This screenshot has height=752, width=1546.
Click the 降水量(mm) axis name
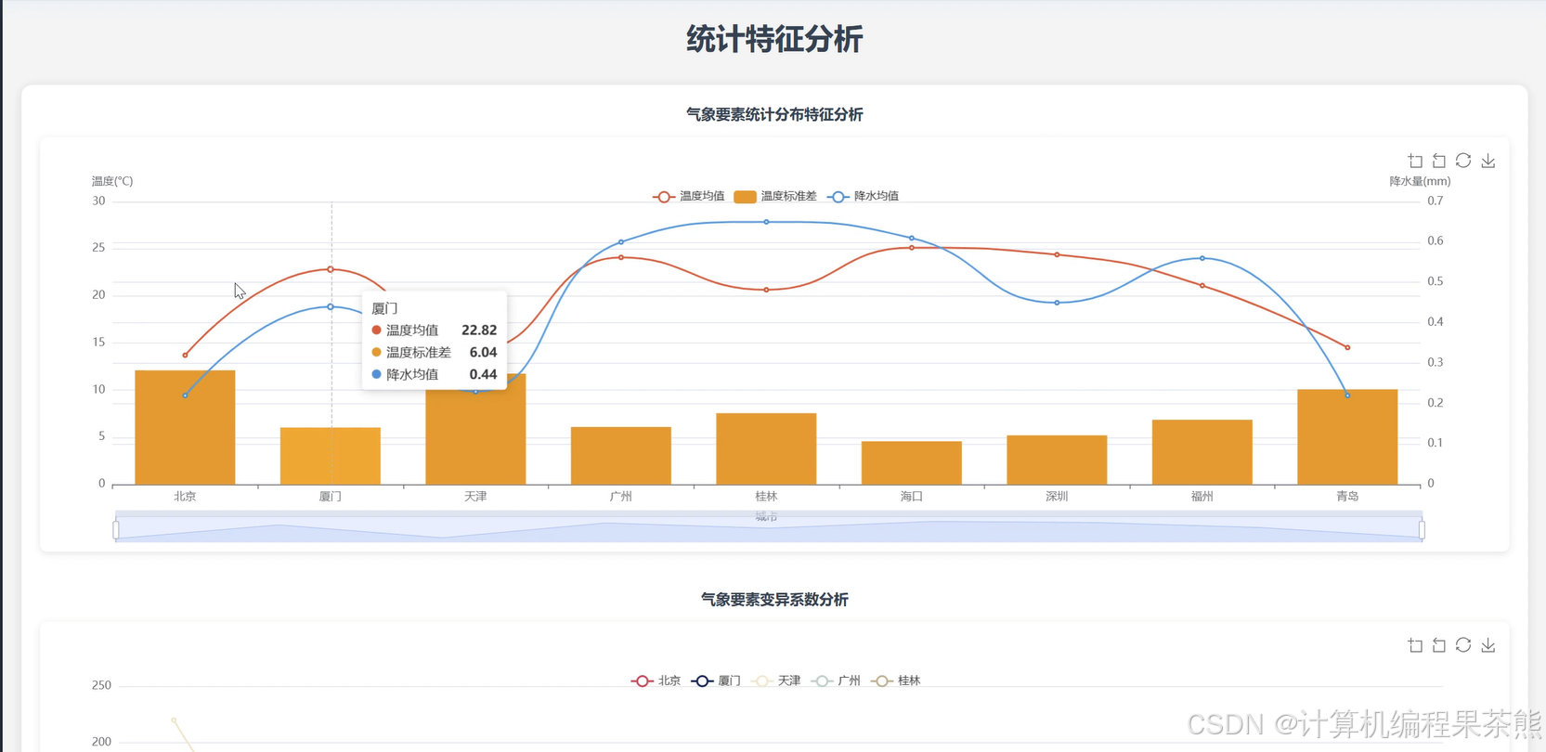[x=1420, y=181]
